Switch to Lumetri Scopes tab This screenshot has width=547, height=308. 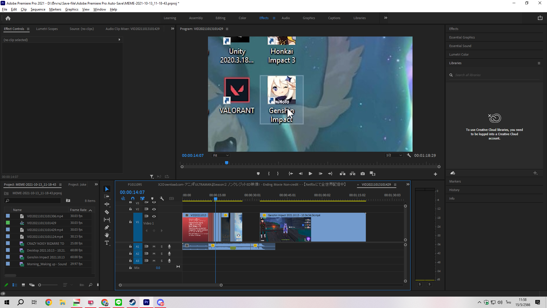(x=47, y=29)
